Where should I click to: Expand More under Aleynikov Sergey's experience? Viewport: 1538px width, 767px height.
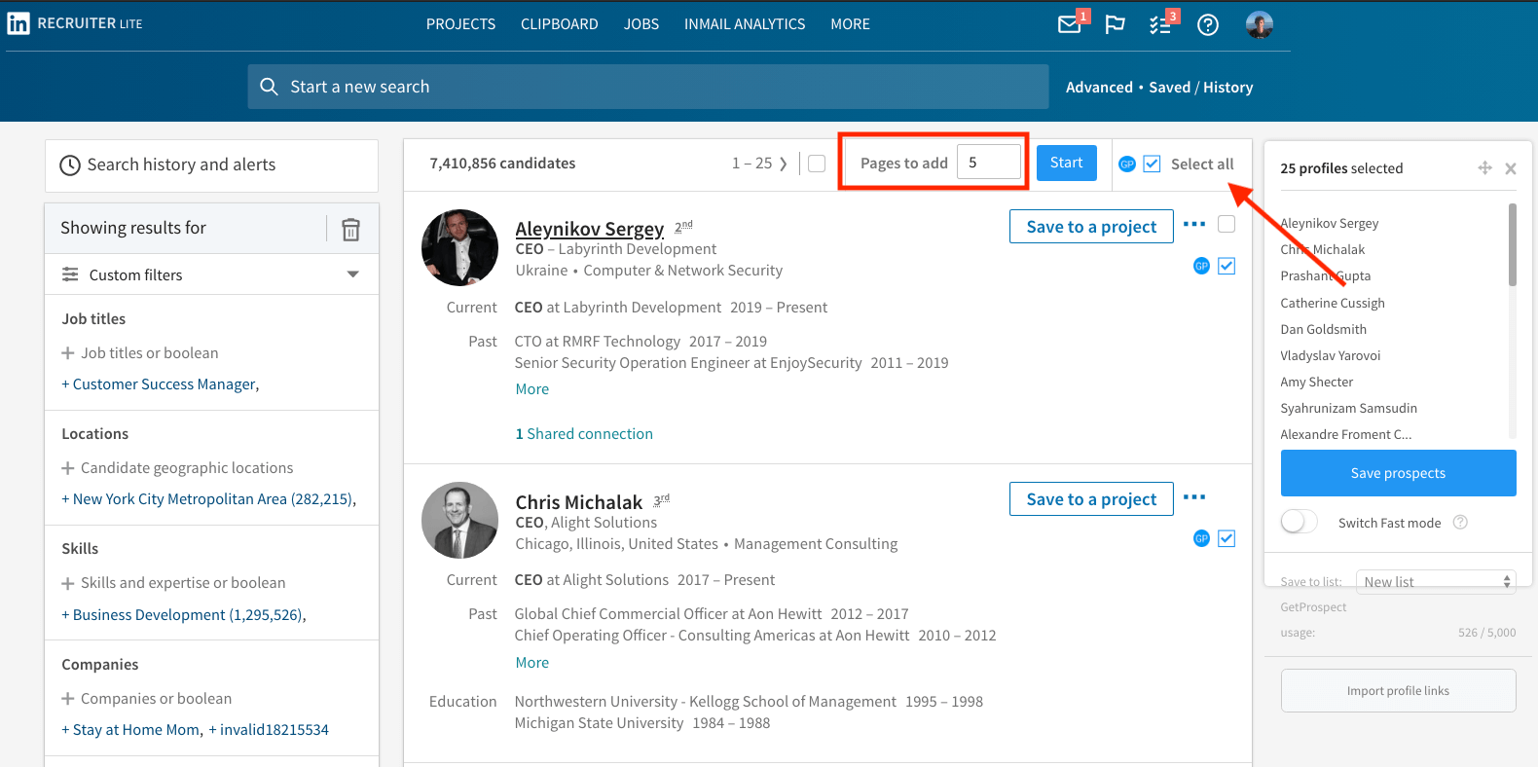[532, 389]
